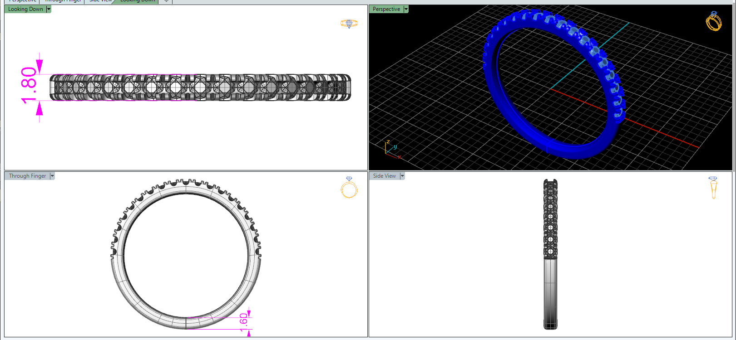
Task: Click the gold ring icon in Perspective viewport
Action: (x=714, y=21)
